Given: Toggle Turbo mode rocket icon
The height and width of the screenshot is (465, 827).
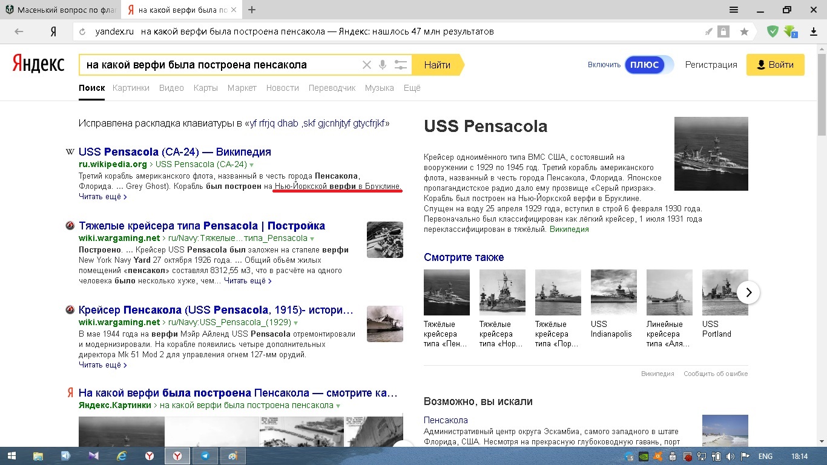Looking at the screenshot, I should (708, 31).
